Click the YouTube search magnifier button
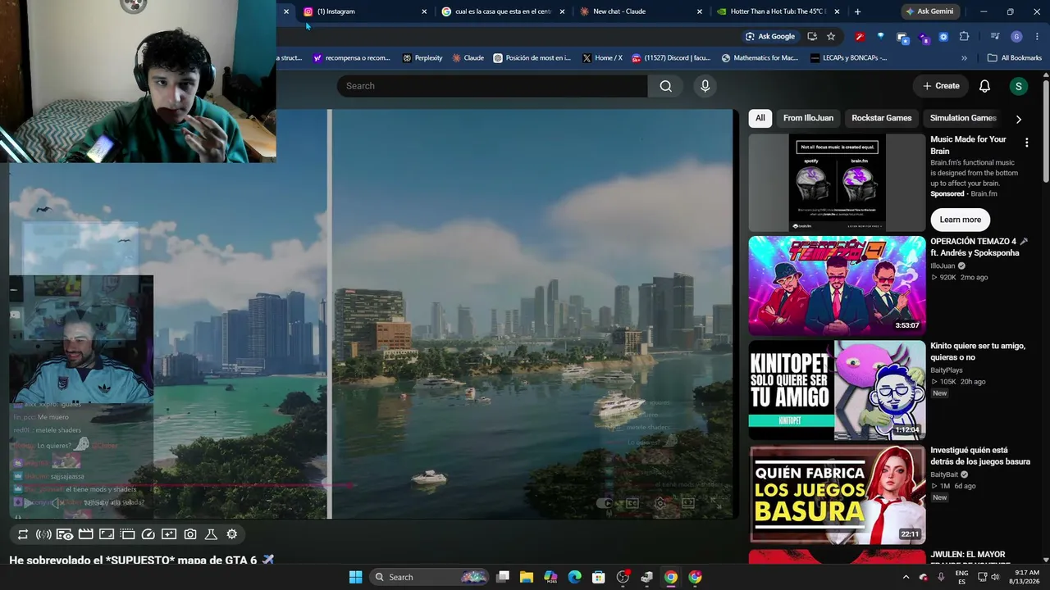 coord(665,86)
